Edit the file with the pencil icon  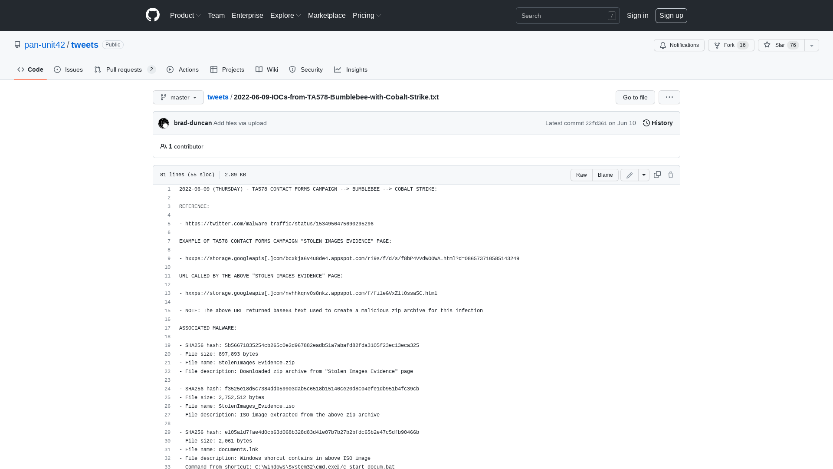629,175
